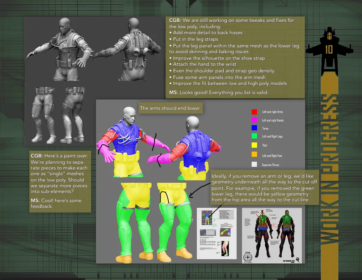Select the yellow Hips color swatch
The image size is (362, 280).
254,145
